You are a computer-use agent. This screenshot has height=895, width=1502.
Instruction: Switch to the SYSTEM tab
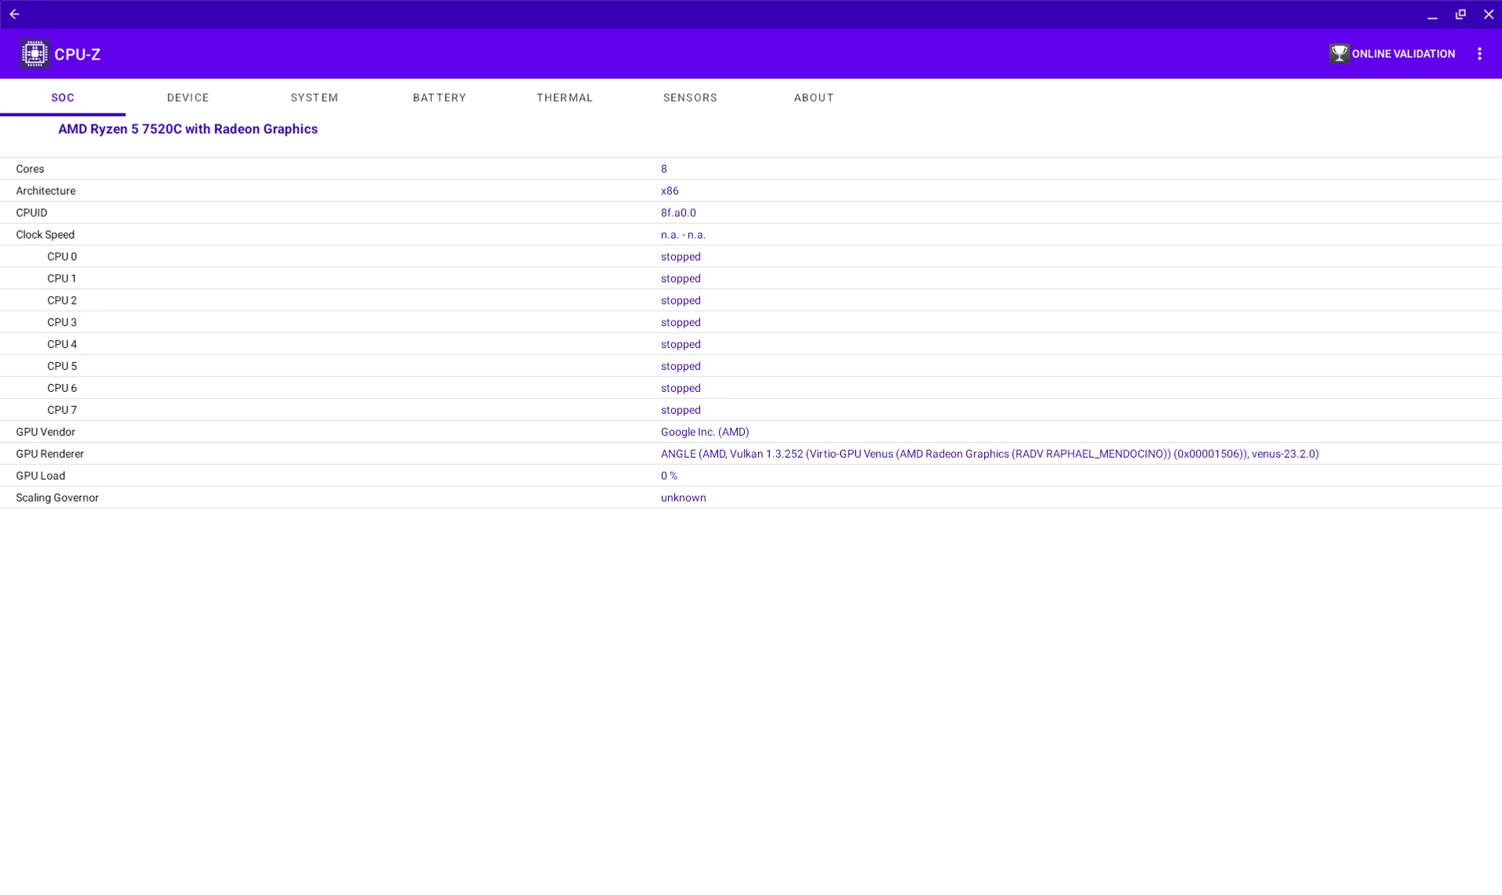point(314,97)
